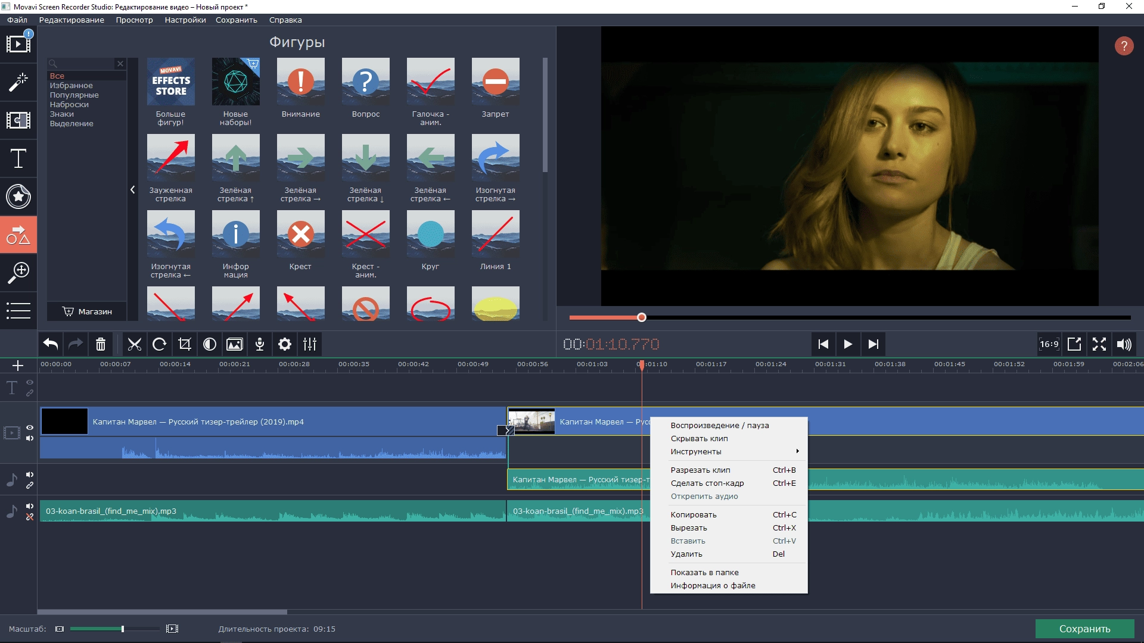
Task: Click the timeline scale slider handle
Action: tap(123, 629)
